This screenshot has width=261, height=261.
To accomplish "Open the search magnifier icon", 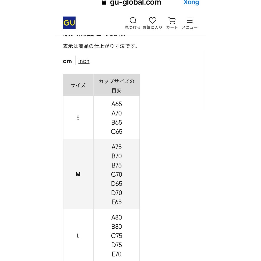I will click(133, 20).
